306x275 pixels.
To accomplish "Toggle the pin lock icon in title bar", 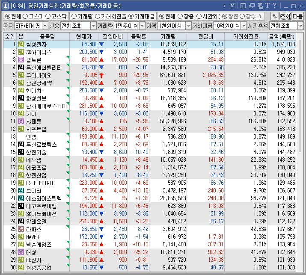I will [260, 6].
